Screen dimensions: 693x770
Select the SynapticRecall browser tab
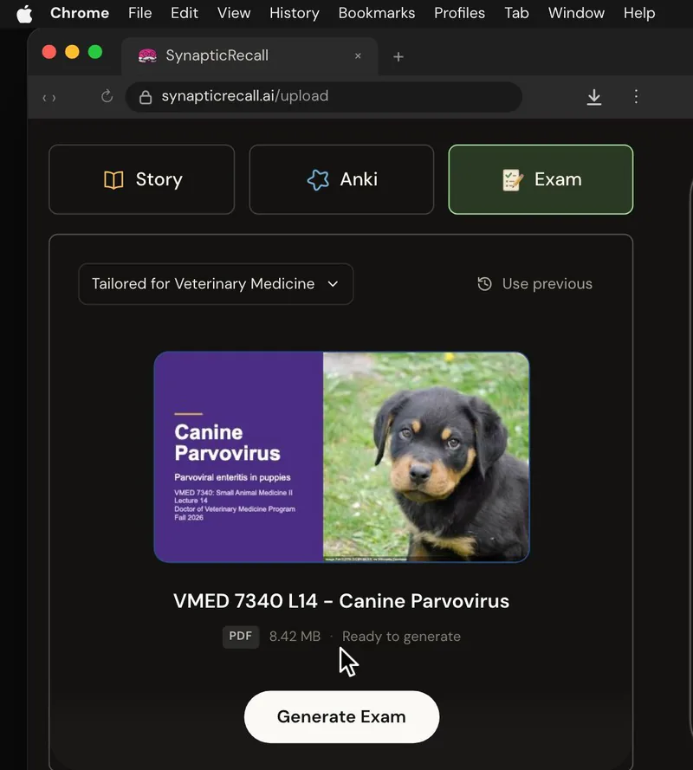(x=249, y=56)
